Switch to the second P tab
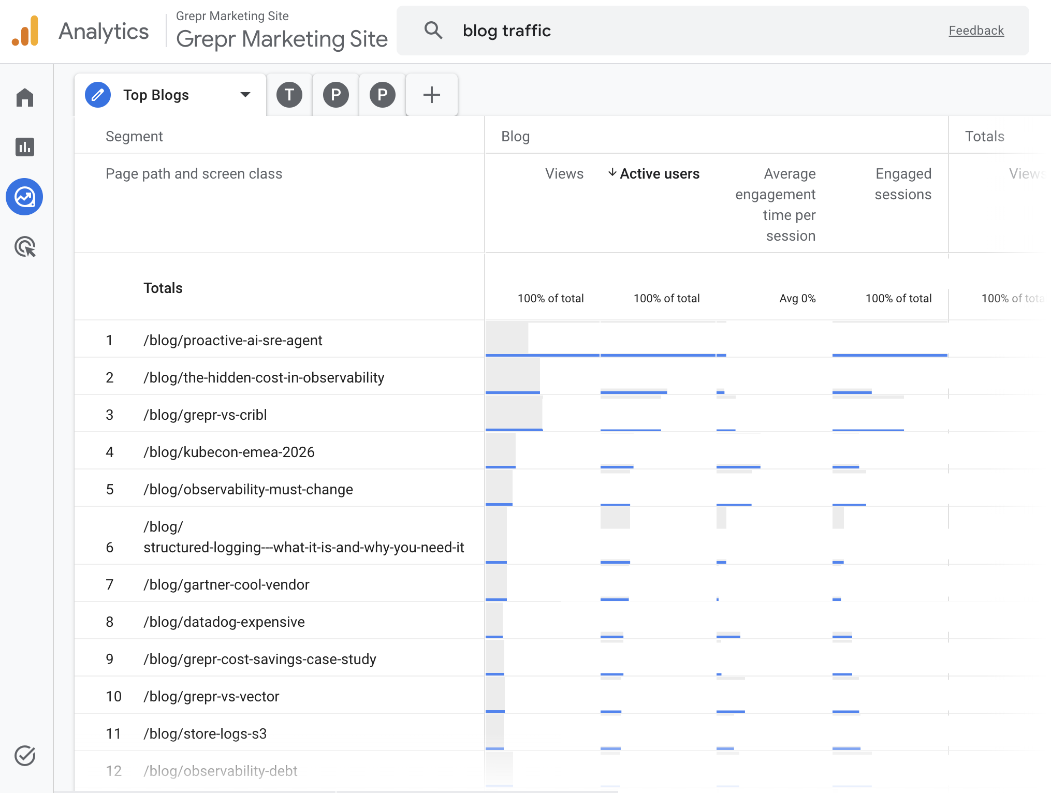The height and width of the screenshot is (793, 1051). (383, 95)
